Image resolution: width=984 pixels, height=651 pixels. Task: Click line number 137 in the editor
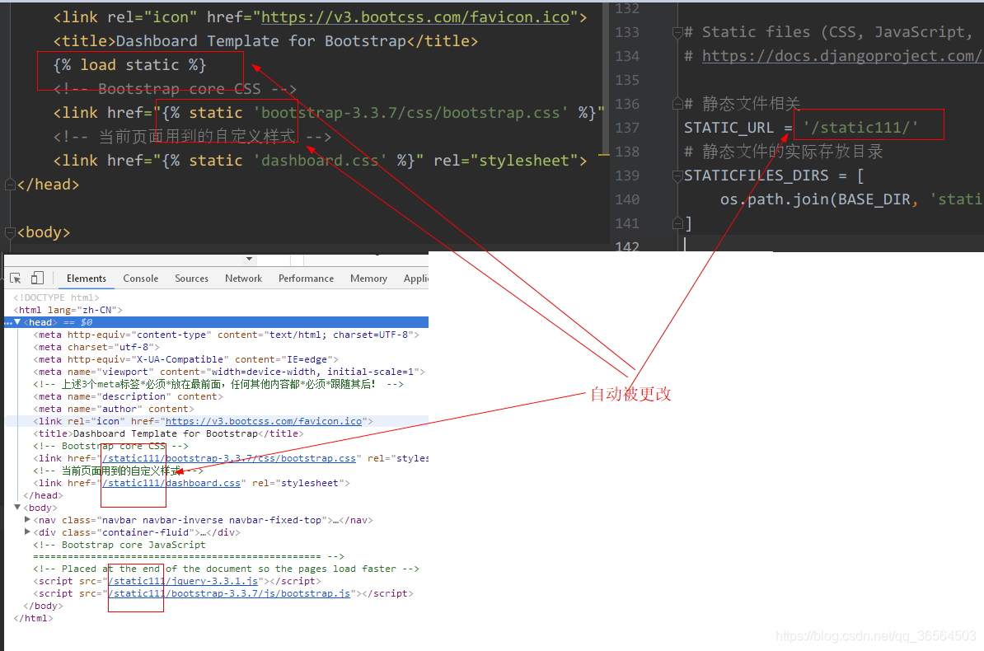coord(627,127)
